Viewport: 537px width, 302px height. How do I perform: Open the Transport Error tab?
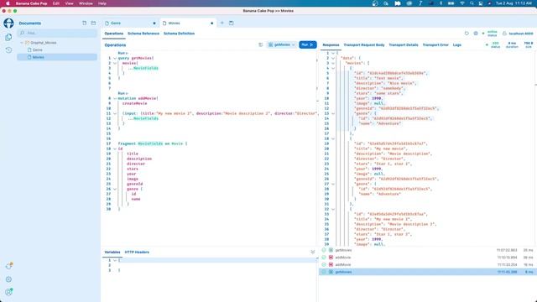(x=435, y=44)
